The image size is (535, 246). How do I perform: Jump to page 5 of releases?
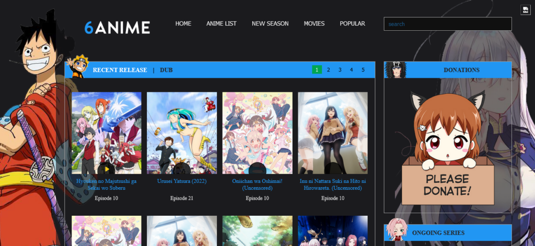tap(363, 70)
